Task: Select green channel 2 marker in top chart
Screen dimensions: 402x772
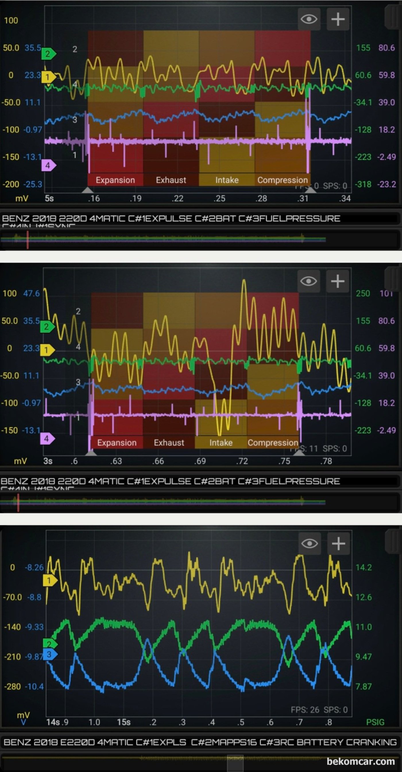Action: coord(49,54)
